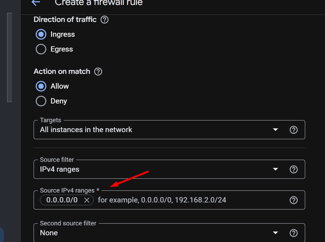The width and height of the screenshot is (325, 242).
Task: Click the Create a firewall rule title
Action: [99, 3]
